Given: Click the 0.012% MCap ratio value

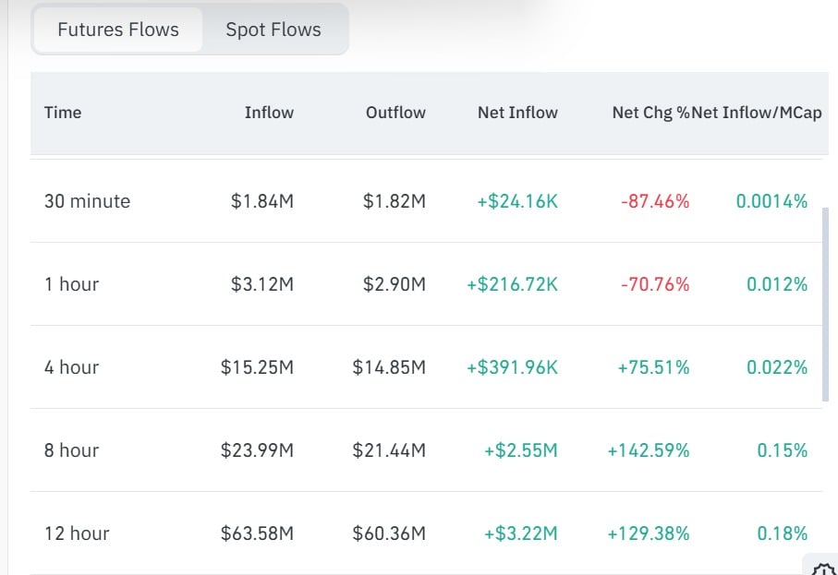Looking at the screenshot, I should (x=776, y=284).
